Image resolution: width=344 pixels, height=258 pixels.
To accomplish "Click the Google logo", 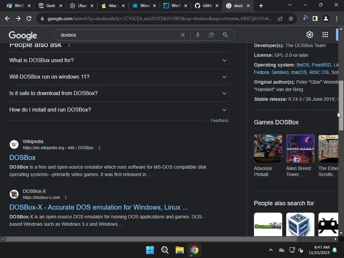I will [23, 36].
